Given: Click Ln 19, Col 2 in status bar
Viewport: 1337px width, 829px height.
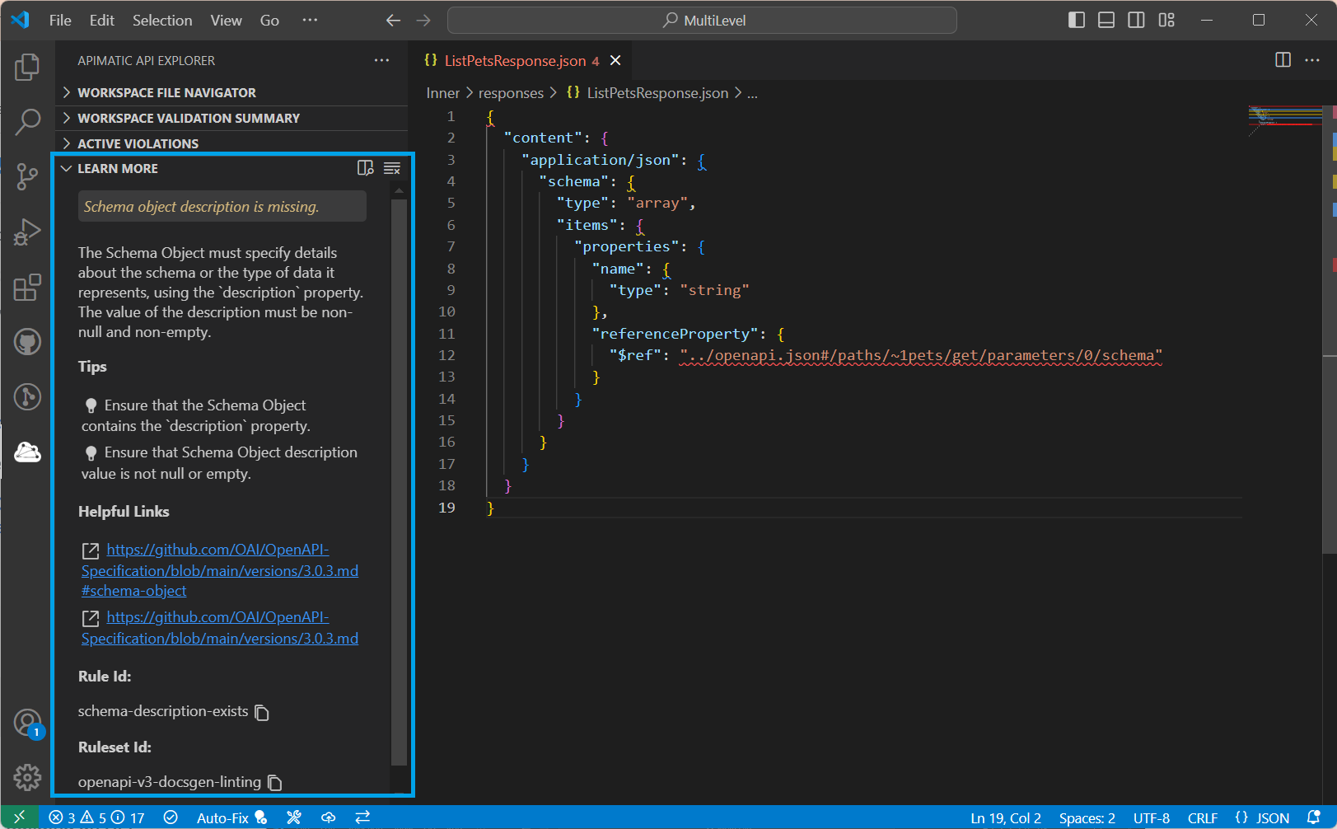Looking at the screenshot, I should coord(1006,817).
